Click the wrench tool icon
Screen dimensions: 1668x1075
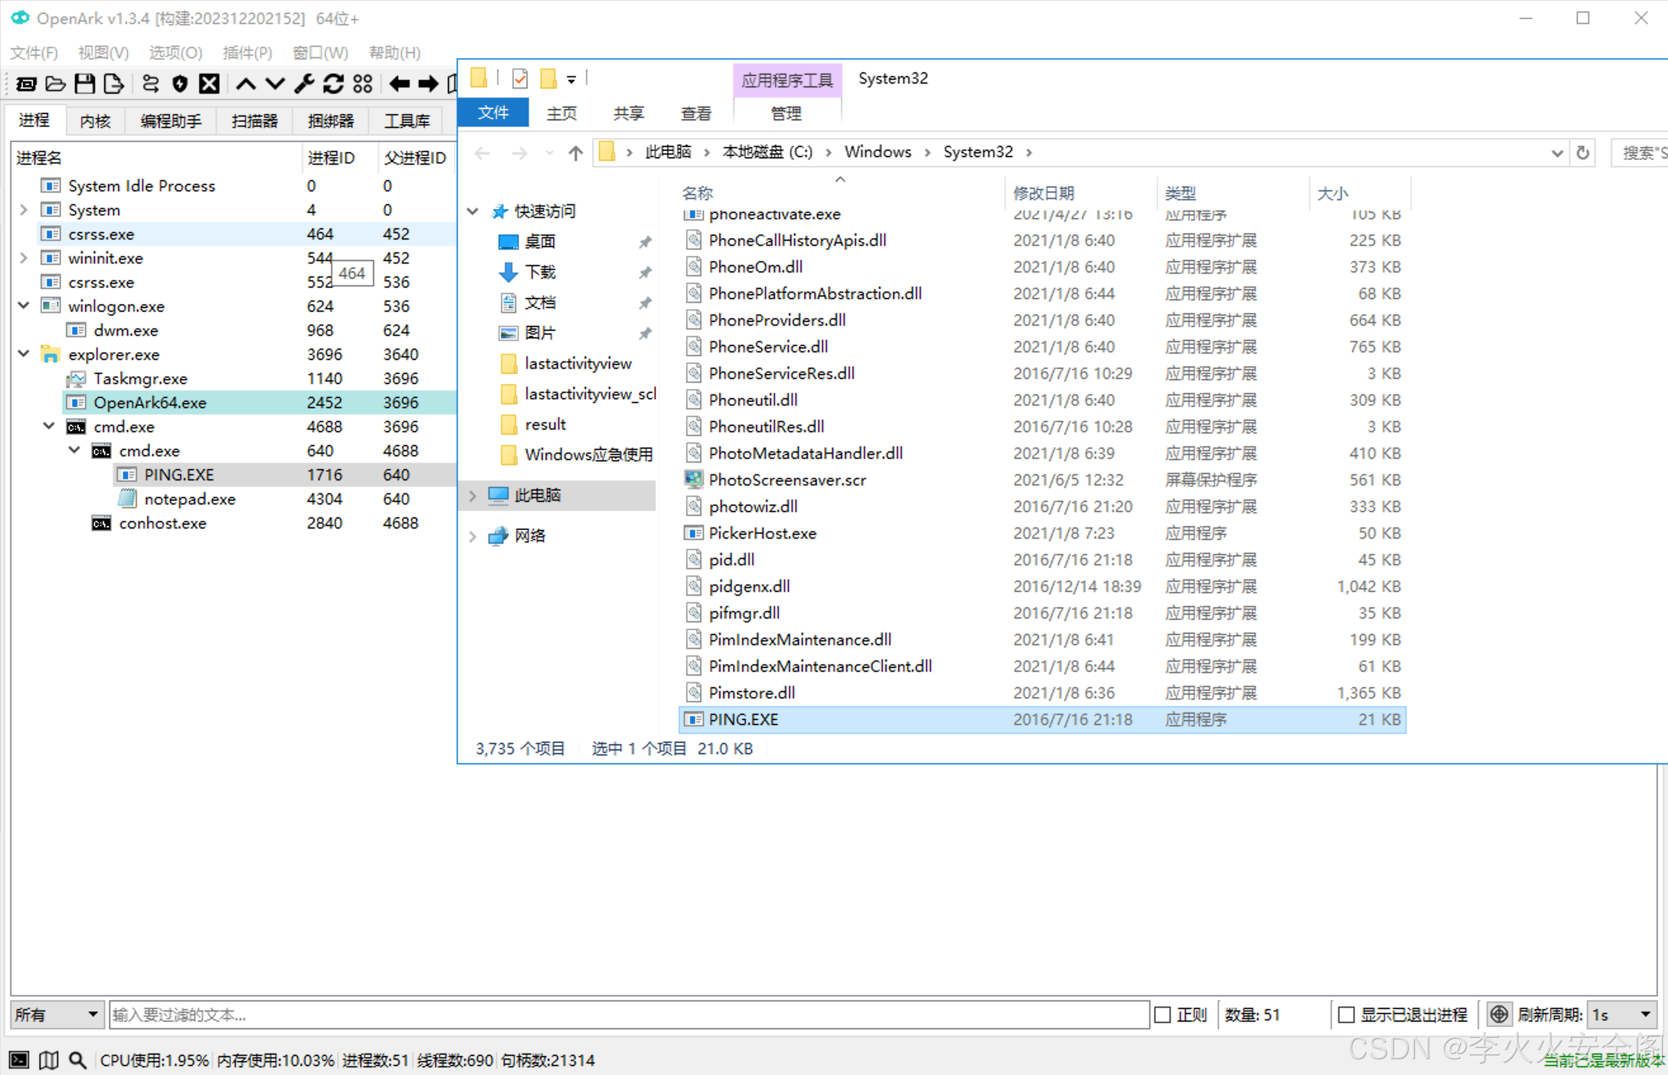click(x=304, y=84)
